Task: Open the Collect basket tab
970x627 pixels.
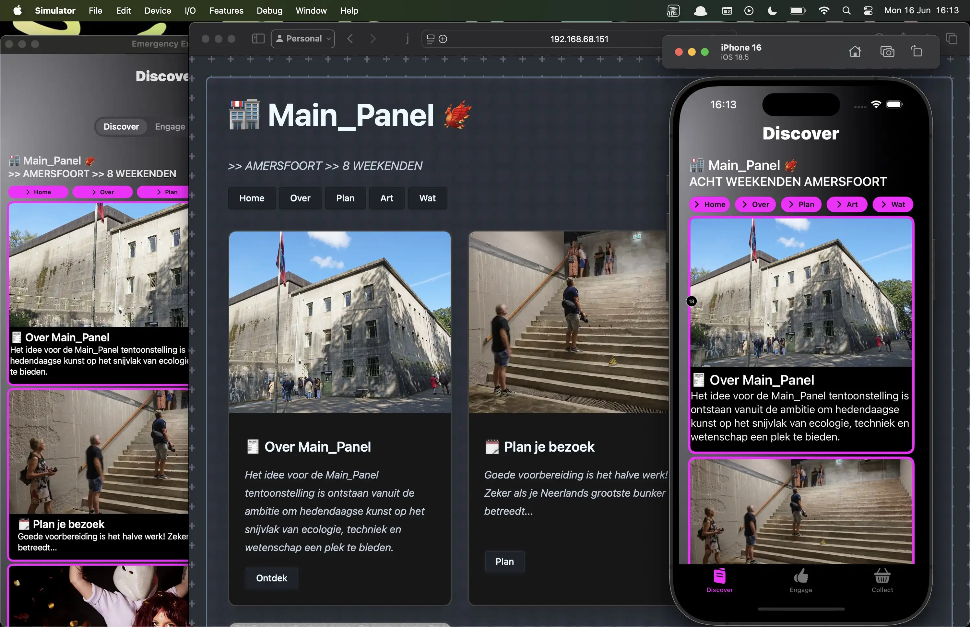Action: click(882, 581)
